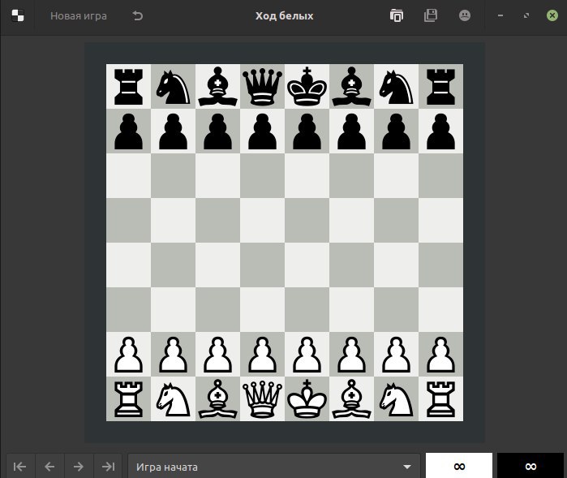Viewport: 567px width, 478px height.
Task: Minimize the chess window
Action: coord(500,15)
